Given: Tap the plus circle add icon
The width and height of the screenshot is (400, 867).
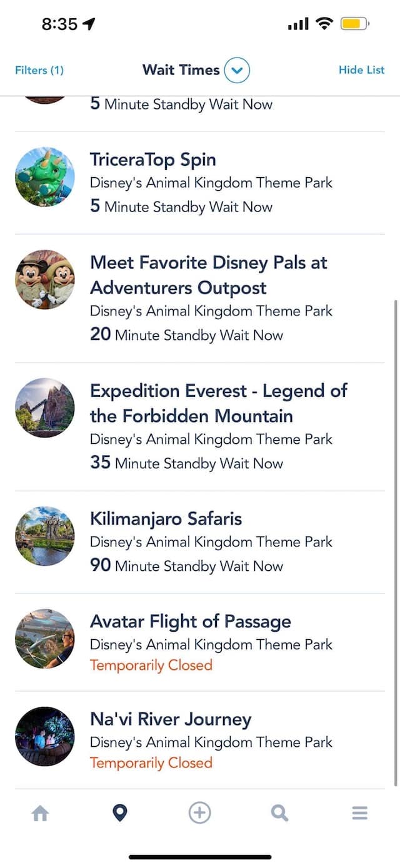Looking at the screenshot, I should pyautogui.click(x=199, y=813).
